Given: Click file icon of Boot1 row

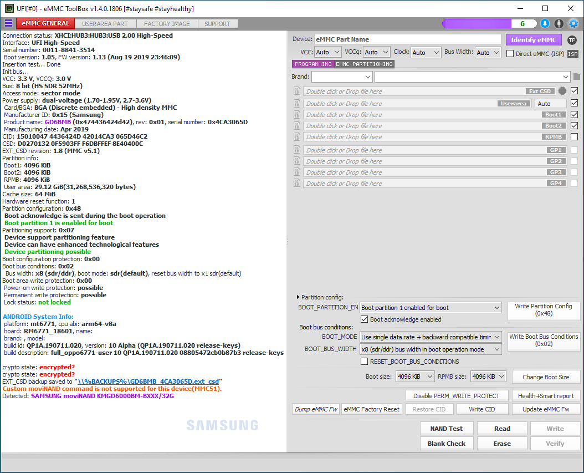Looking at the screenshot, I should (297, 114).
